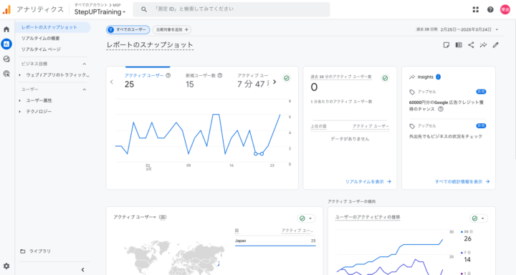
Task: Open check status dropdown on activity card
Action: coord(479,218)
